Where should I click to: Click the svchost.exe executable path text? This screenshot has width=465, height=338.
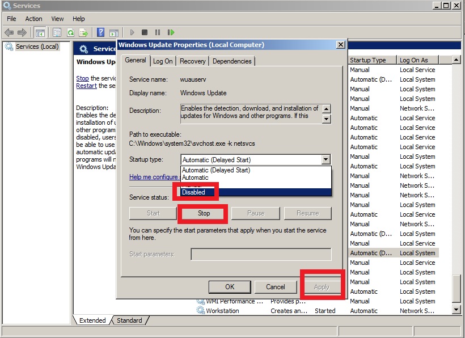pyautogui.click(x=192, y=143)
